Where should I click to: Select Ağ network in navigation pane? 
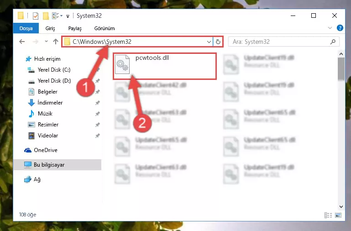(x=32, y=179)
